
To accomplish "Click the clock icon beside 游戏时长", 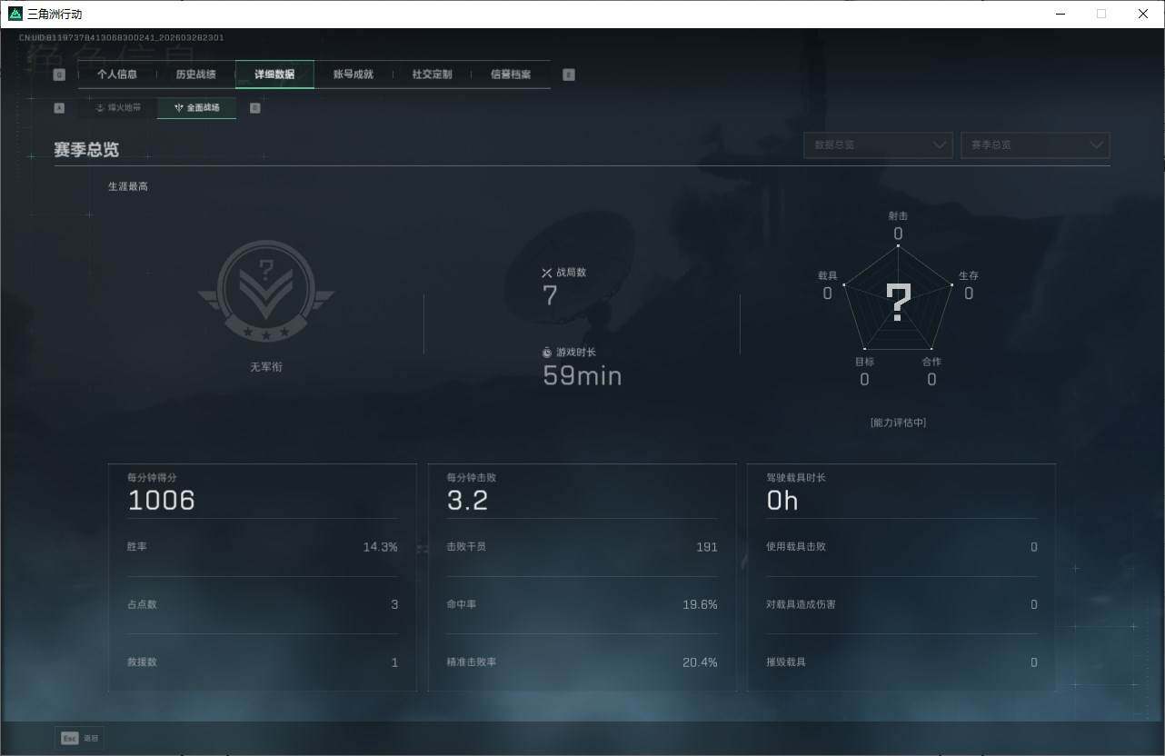I will (547, 352).
